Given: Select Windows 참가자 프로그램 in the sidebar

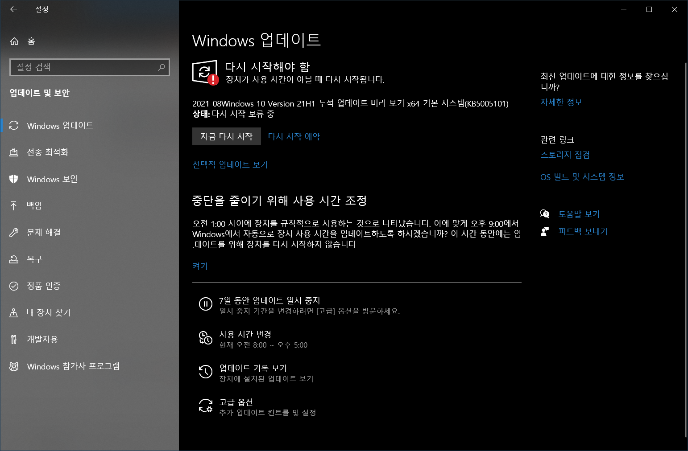Looking at the screenshot, I should point(89,366).
